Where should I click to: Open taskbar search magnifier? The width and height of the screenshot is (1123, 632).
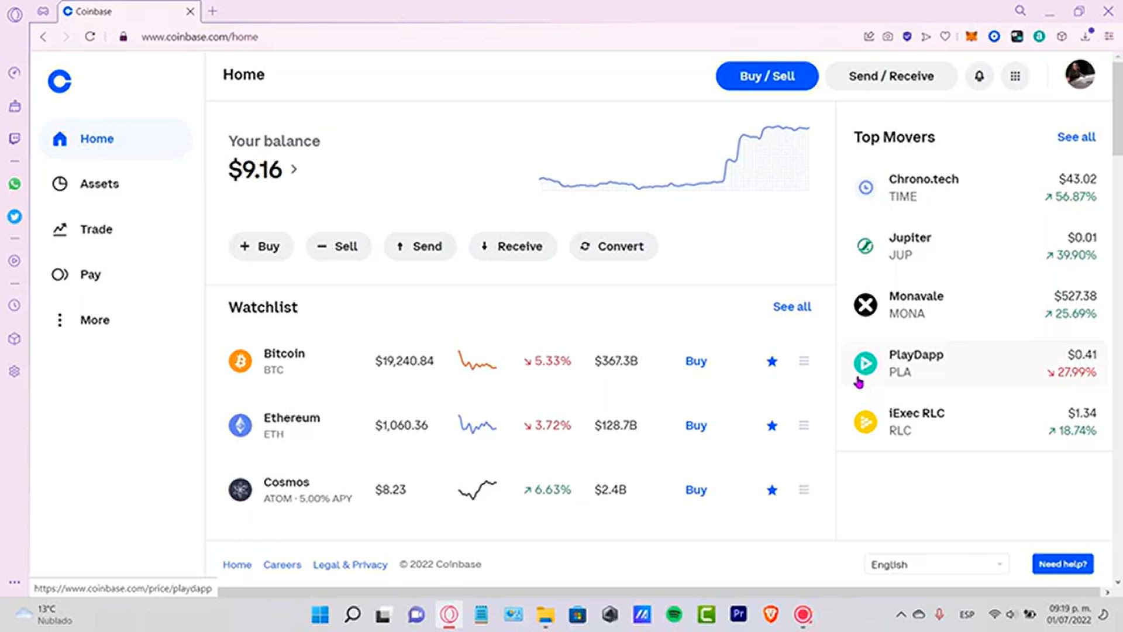point(352,614)
